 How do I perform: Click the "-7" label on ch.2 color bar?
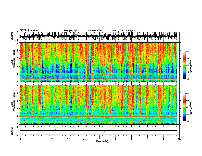pos(188,121)
